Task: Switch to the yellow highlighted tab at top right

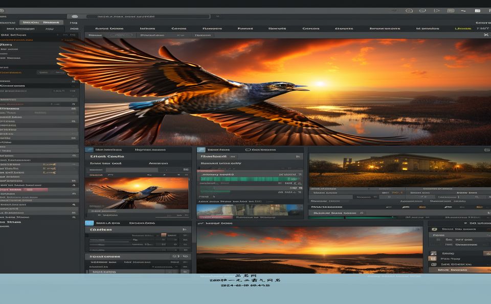Action: 463,29
